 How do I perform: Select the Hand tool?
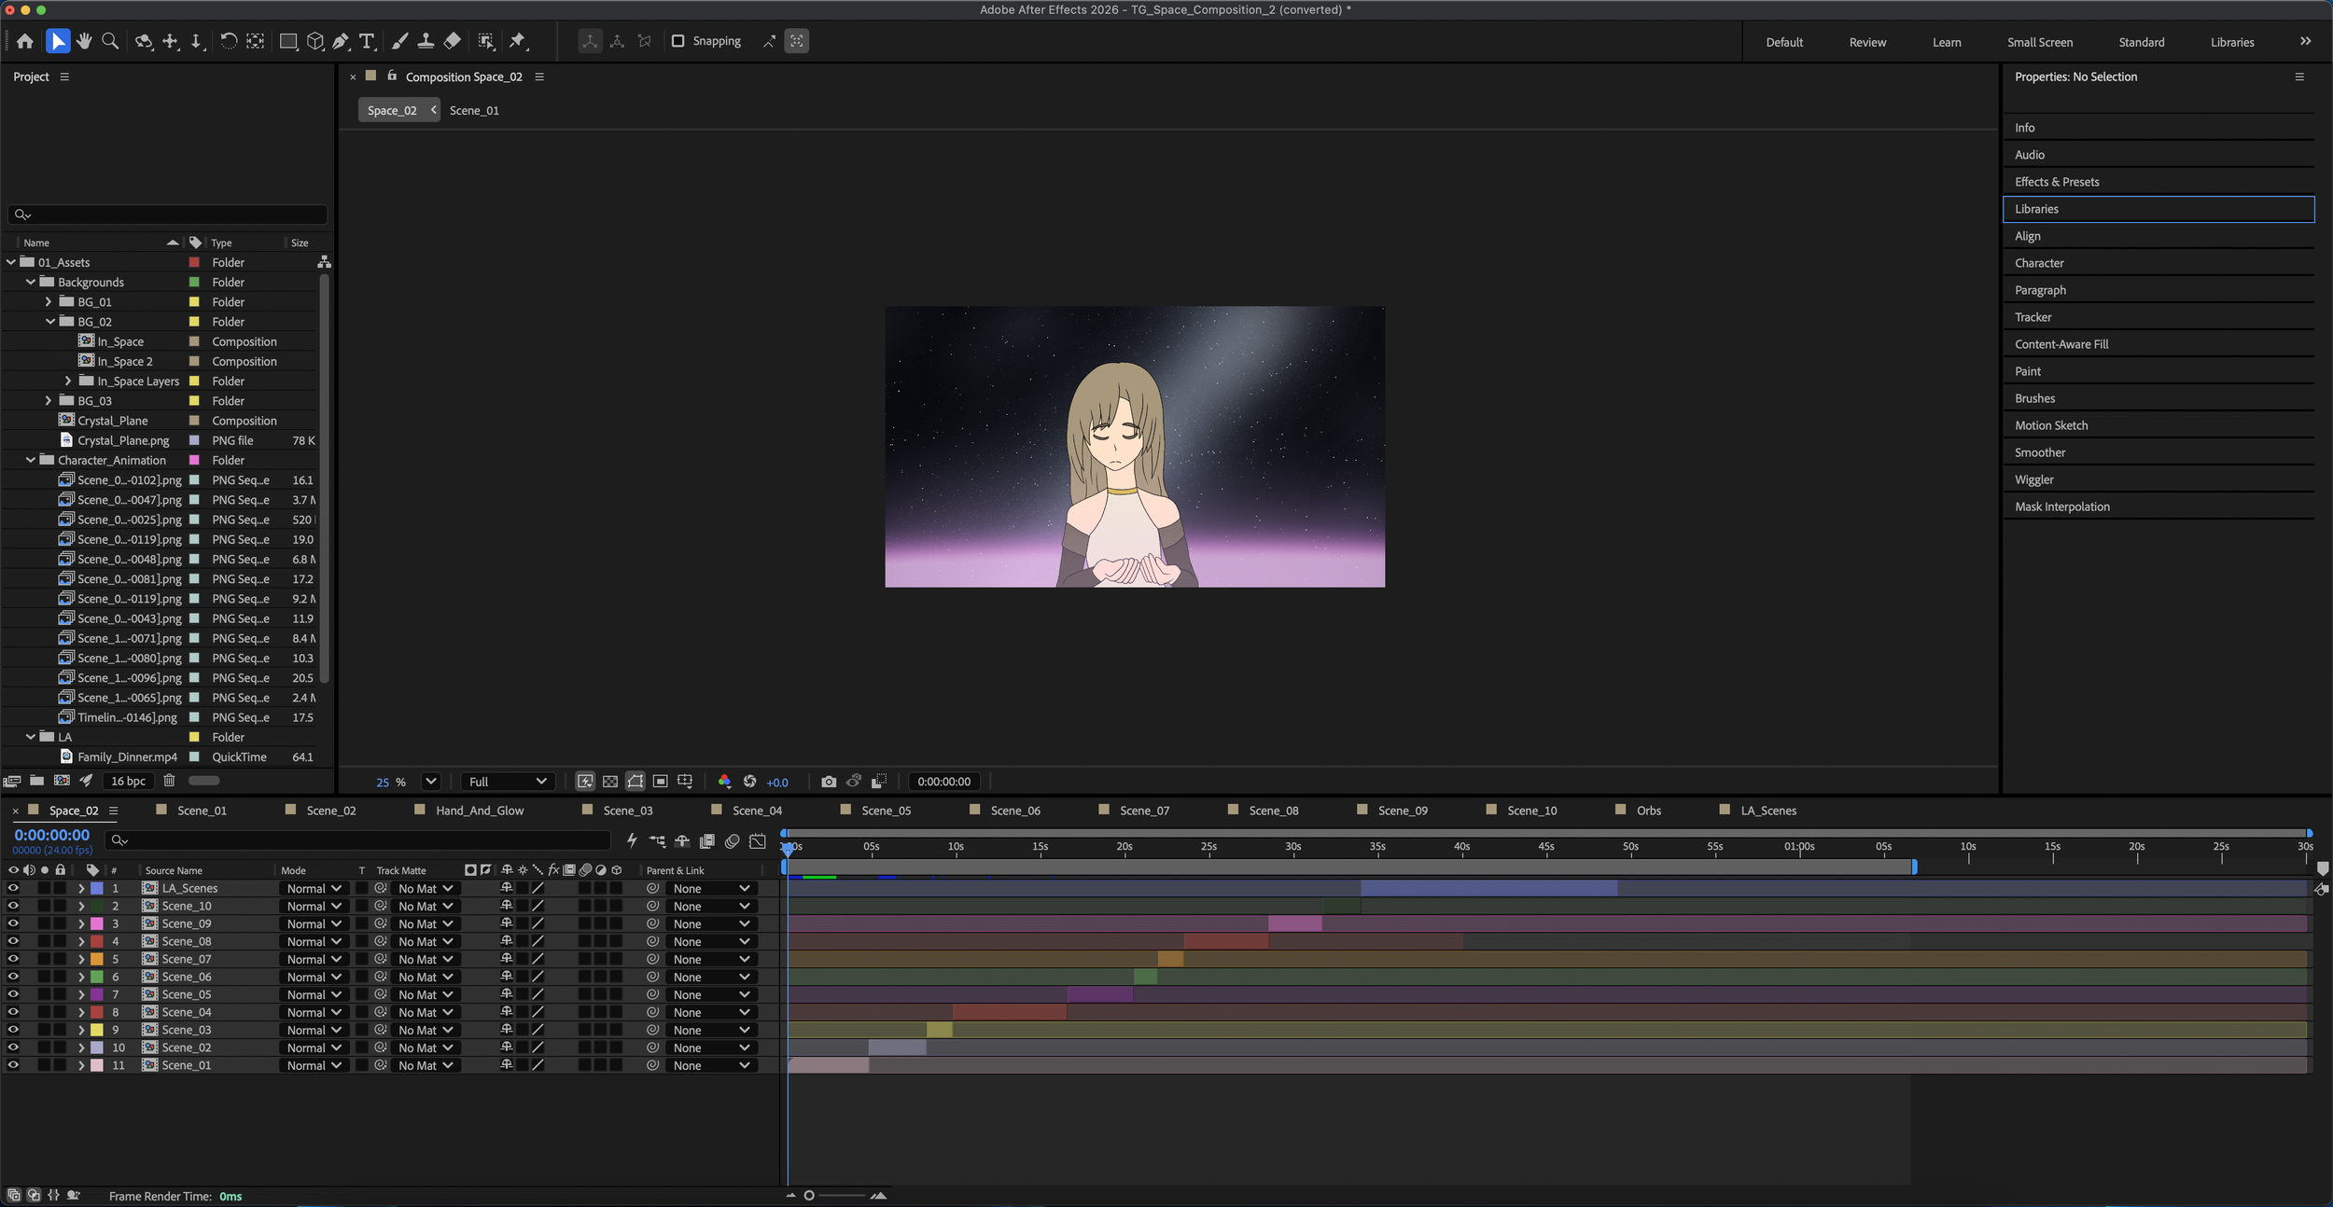pyautogui.click(x=84, y=41)
